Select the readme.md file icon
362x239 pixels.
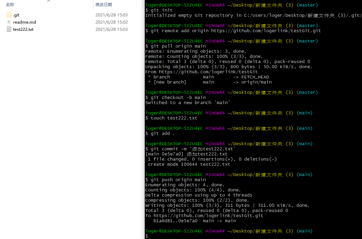(9, 22)
